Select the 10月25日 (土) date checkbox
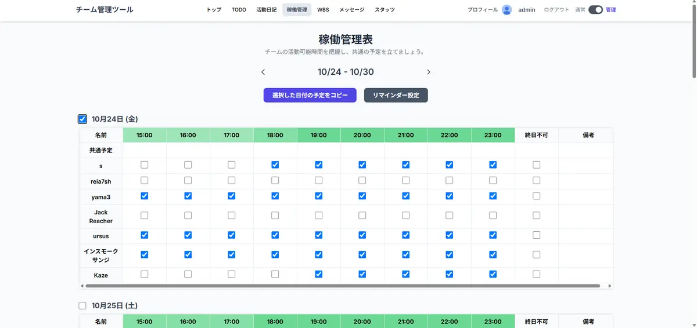This screenshot has width=697, height=328. click(82, 305)
